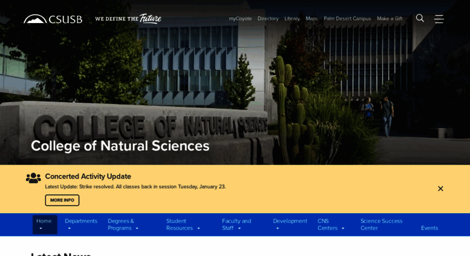470x256 pixels.
Task: Click the strike resolved update text
Action: coord(135,187)
